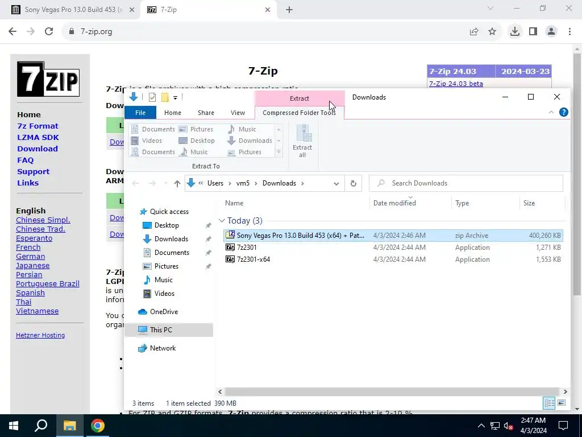Click the Explorer back navigation arrow
The width and height of the screenshot is (582, 437).
tap(135, 183)
